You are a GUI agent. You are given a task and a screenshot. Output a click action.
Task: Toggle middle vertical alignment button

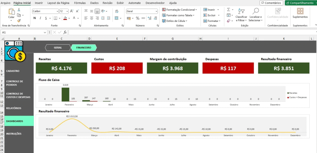coord(97,11)
